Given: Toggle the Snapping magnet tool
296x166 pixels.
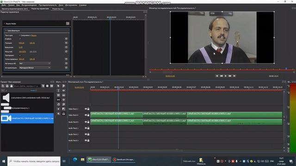Looking at the screenshot, I should (x=64, y=114).
